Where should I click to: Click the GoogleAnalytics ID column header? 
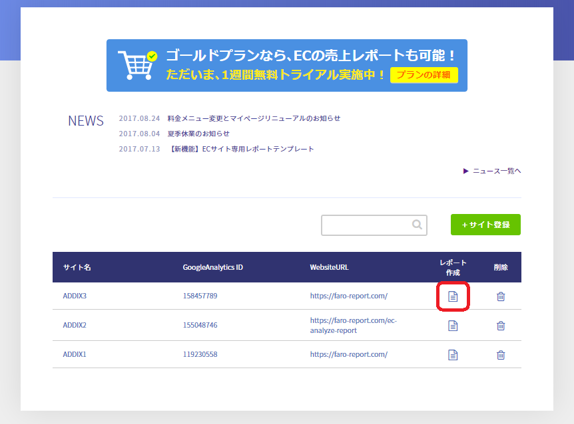212,267
